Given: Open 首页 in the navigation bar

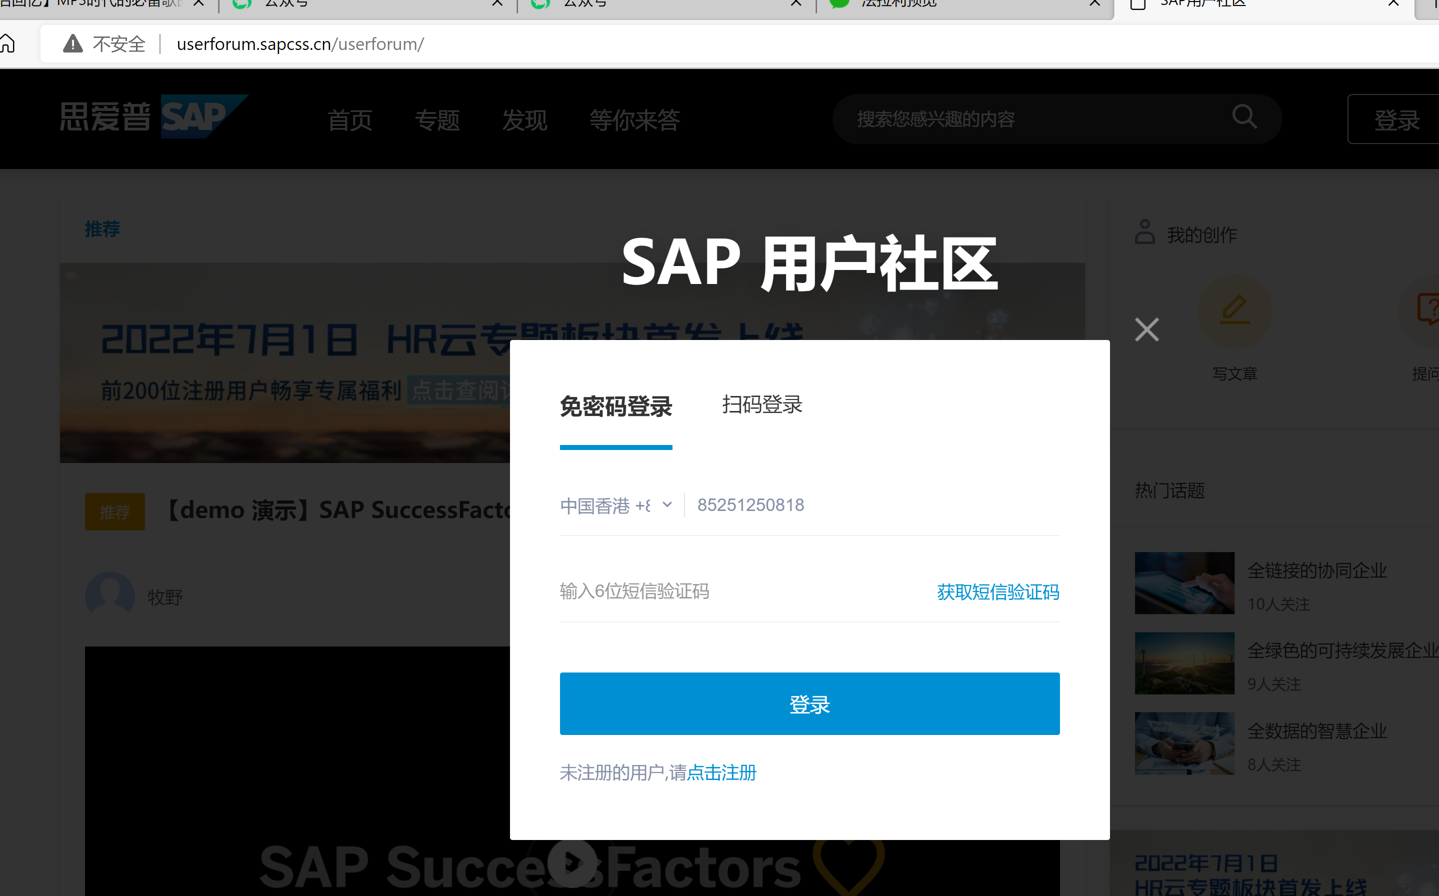Looking at the screenshot, I should [x=349, y=120].
